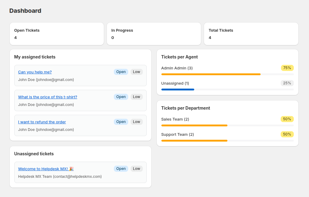Click the In Progress summary card

154,34
